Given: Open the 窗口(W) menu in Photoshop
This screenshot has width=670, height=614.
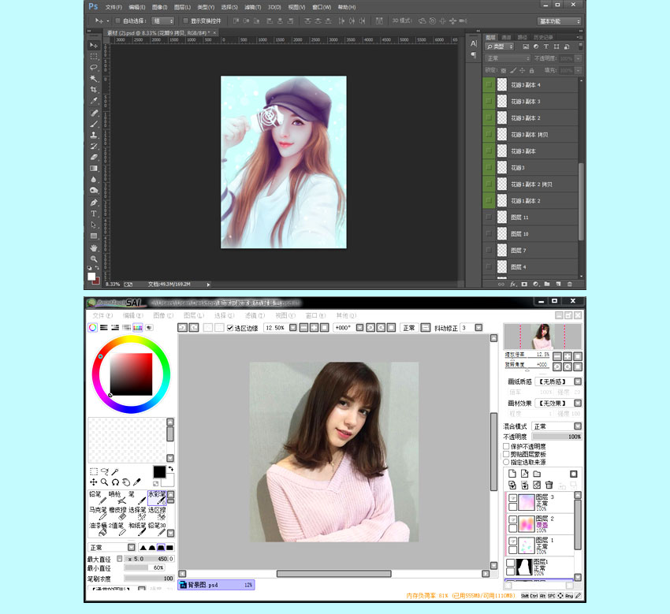Looking at the screenshot, I should (x=322, y=7).
